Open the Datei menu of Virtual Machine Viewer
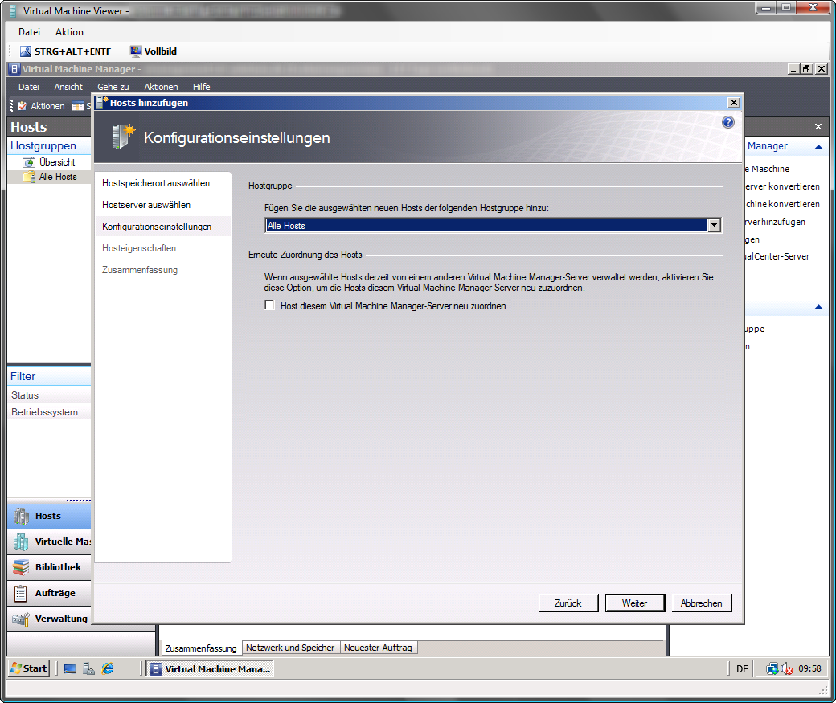Image resolution: width=836 pixels, height=703 pixels. coord(29,32)
